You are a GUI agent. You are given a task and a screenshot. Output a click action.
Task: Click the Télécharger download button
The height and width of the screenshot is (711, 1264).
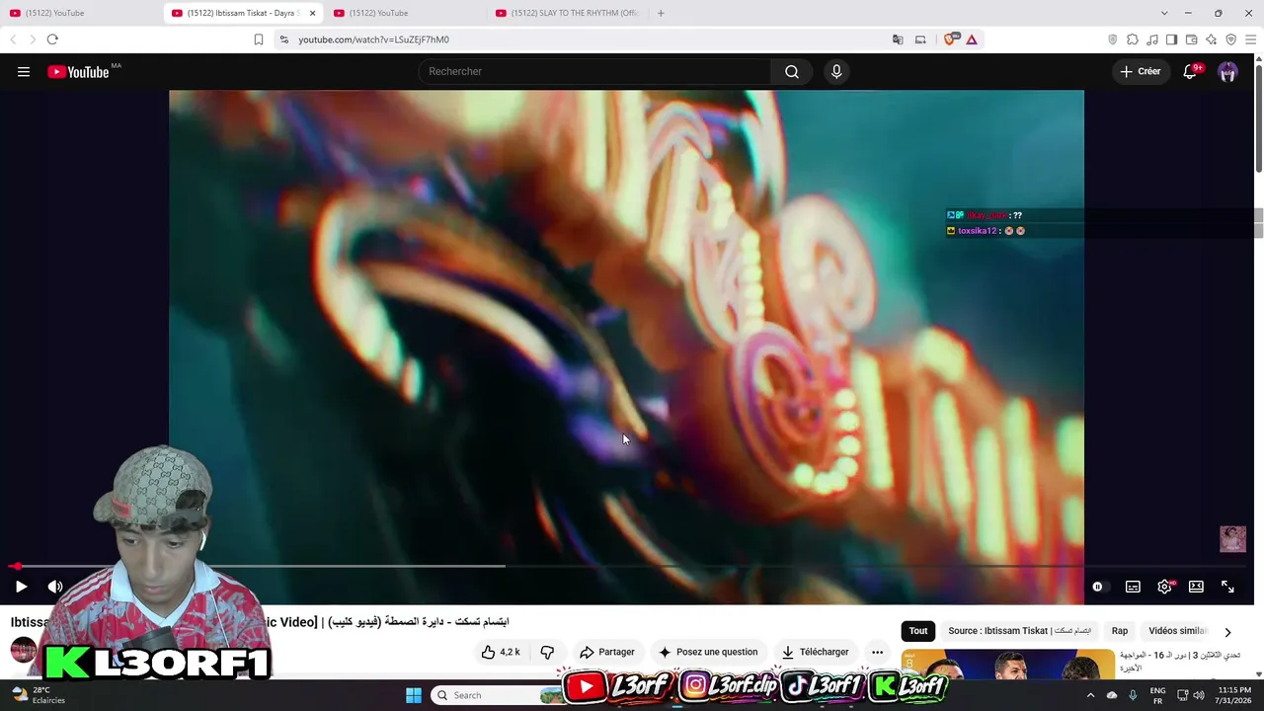click(x=816, y=652)
